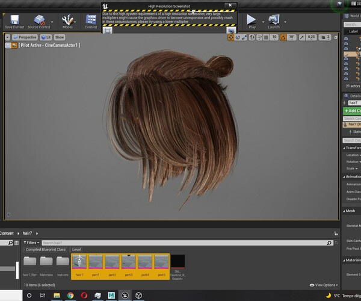The height and width of the screenshot is (301, 361).
Task: Open the Play options dropdown arrow
Action: click(x=263, y=22)
